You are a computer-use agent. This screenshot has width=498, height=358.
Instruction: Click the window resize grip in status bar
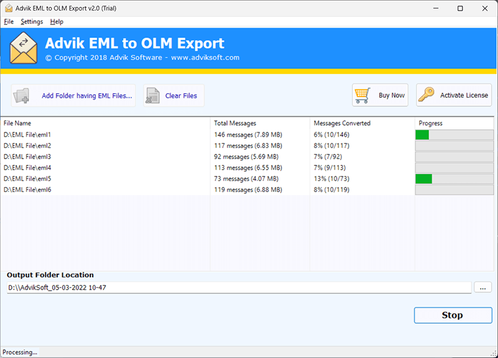(494, 354)
